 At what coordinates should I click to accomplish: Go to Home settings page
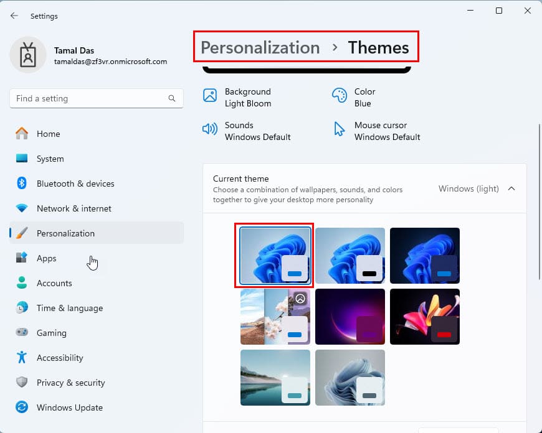click(97, 134)
